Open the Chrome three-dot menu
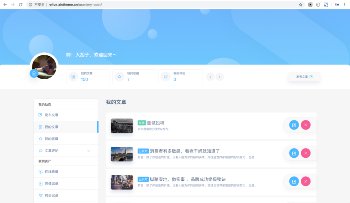Viewport: 350px width, 203px height. click(344, 5)
